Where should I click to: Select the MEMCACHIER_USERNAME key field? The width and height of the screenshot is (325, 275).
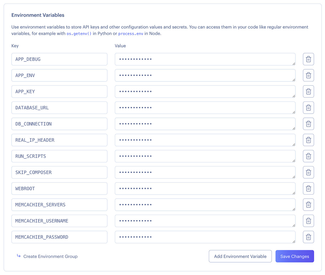pyautogui.click(x=59, y=221)
